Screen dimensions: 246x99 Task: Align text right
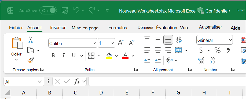[x=168, y=50]
